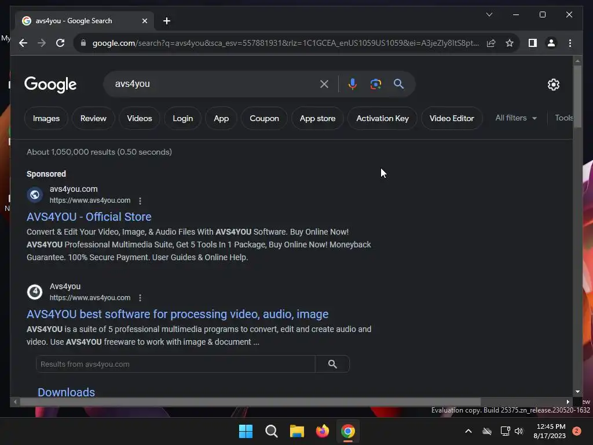Click site search magnifier button
This screenshot has width=593, height=445.
click(x=332, y=364)
